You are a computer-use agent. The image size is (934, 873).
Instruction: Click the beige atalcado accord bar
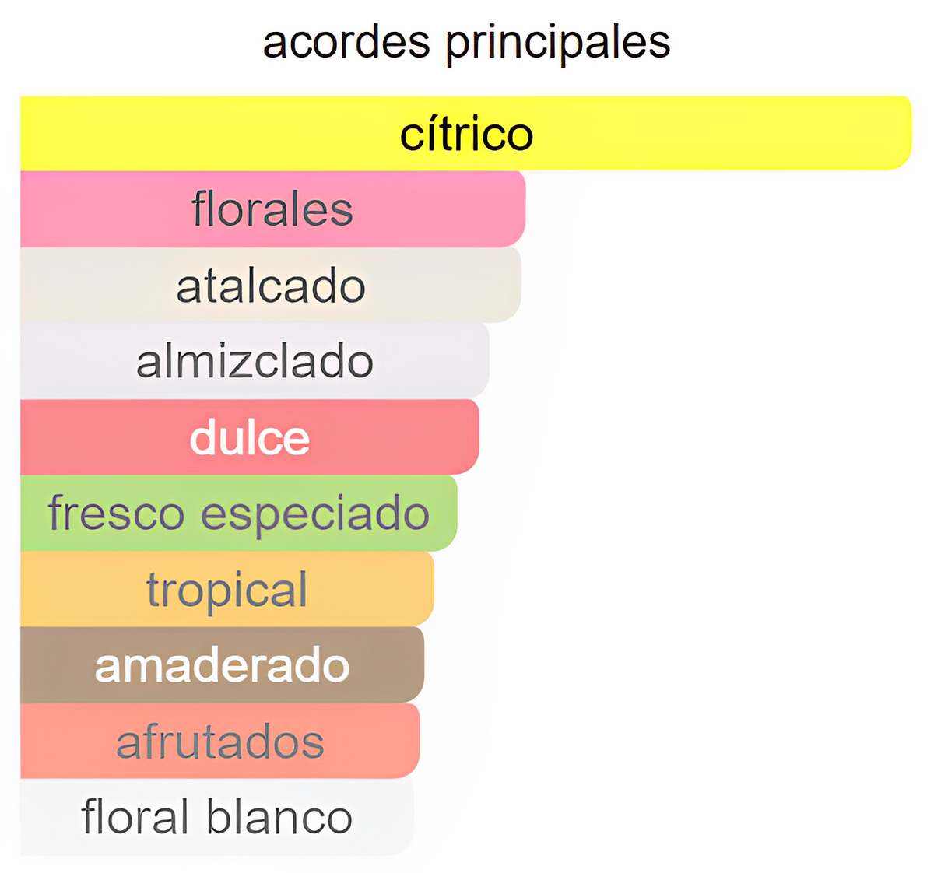coord(270,286)
